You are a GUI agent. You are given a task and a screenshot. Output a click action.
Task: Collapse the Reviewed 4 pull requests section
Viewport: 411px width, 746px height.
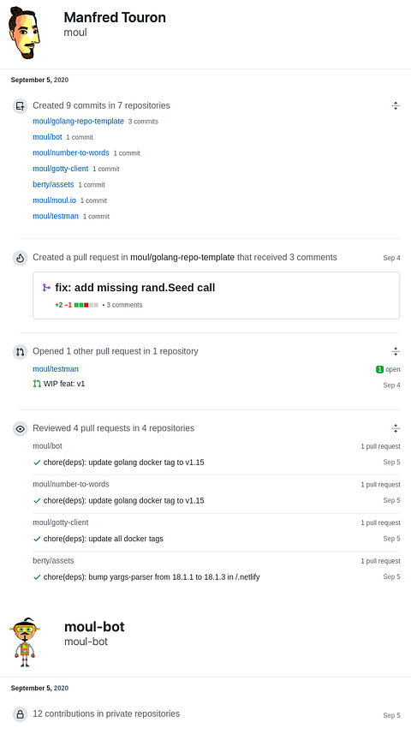click(x=396, y=428)
